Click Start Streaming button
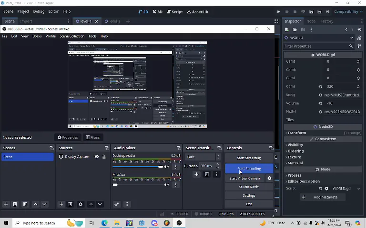The width and height of the screenshot is (366, 228). click(x=249, y=158)
